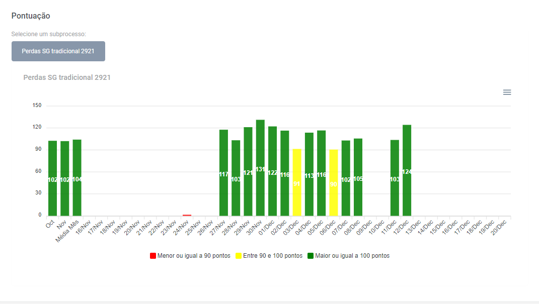Image resolution: width=539 pixels, height=304 pixels.
Task: Open the chart hamburger context menu
Action: [x=507, y=92]
